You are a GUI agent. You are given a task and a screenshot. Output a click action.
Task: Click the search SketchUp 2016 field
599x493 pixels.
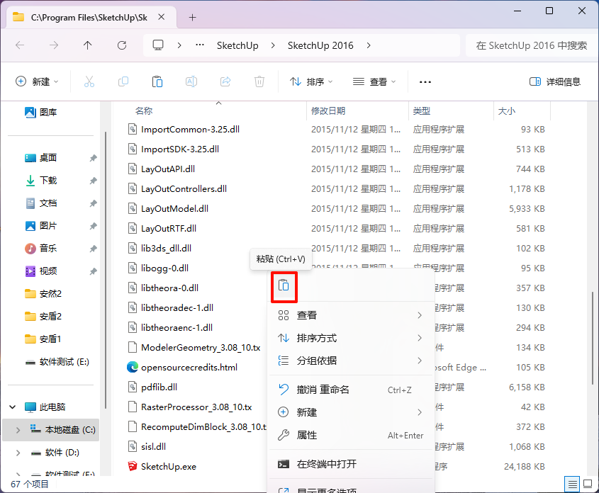(x=531, y=45)
